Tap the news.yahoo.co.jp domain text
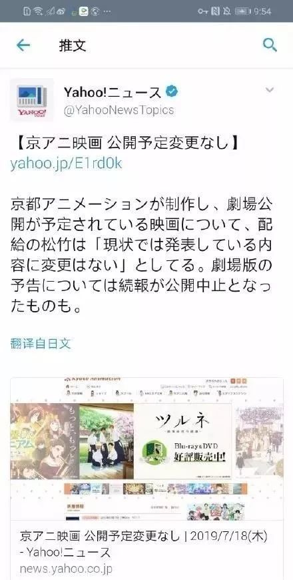This screenshot has width=293, height=580. click(66, 568)
